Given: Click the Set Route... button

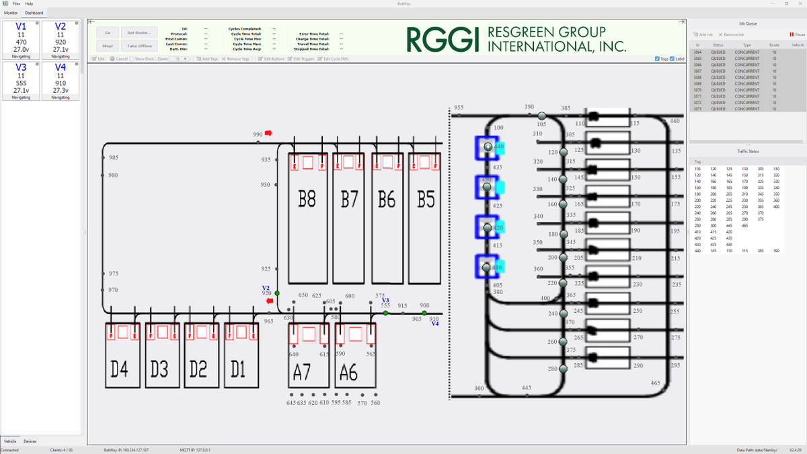Looking at the screenshot, I should tap(139, 32).
